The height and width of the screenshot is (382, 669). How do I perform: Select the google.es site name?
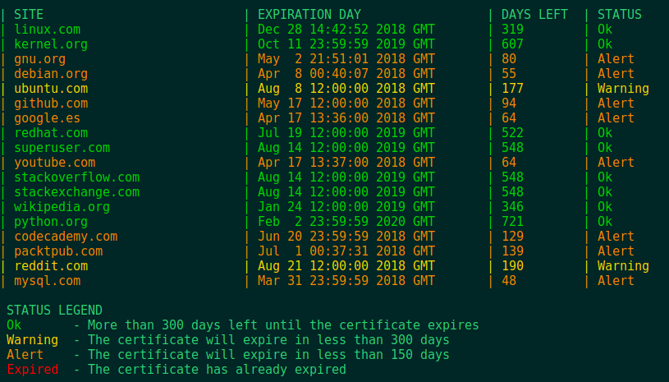pyautogui.click(x=48, y=118)
